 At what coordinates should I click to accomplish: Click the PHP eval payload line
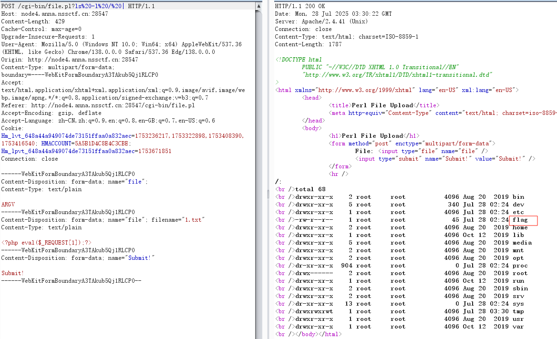pyautogui.click(x=46, y=243)
